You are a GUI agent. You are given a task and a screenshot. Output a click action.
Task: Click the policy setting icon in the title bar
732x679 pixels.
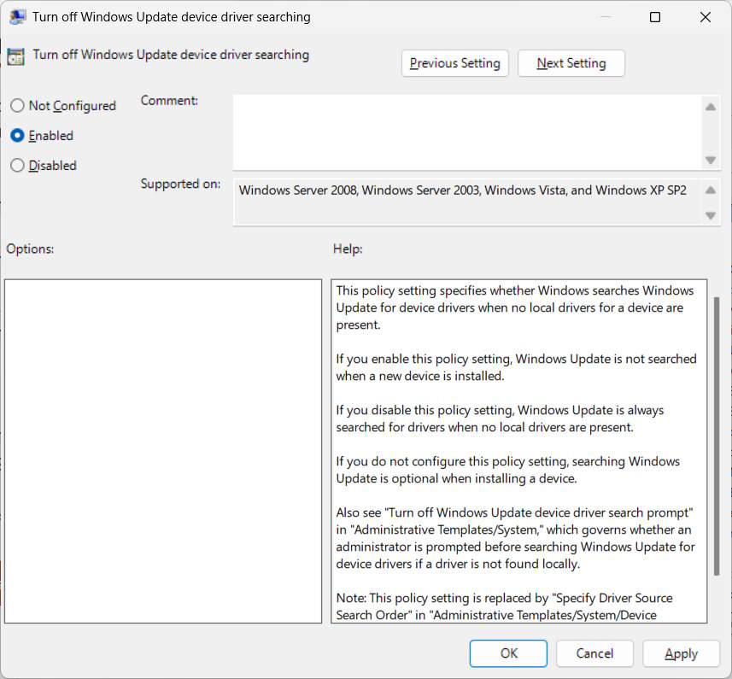tap(18, 16)
